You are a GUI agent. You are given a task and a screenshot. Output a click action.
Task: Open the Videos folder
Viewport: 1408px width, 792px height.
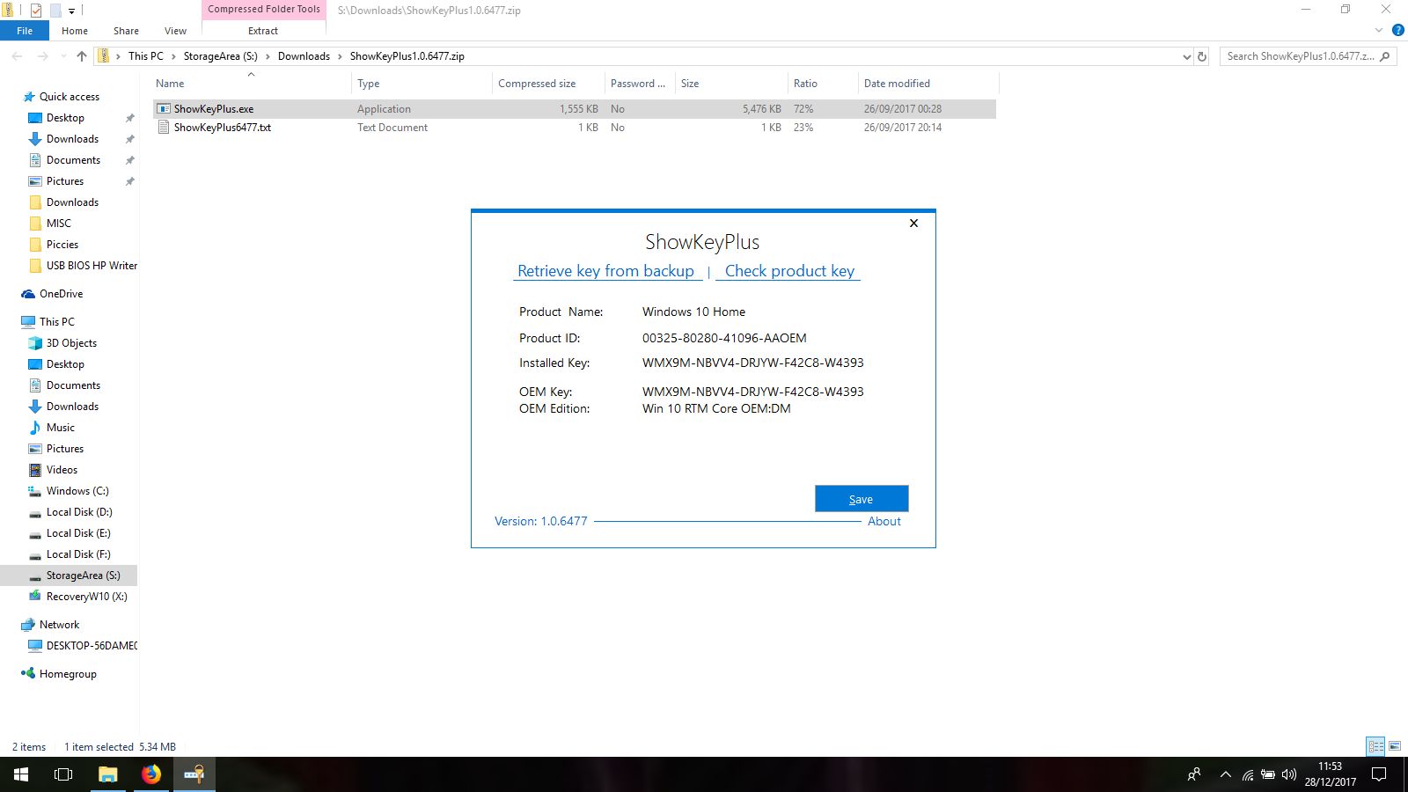pyautogui.click(x=62, y=470)
